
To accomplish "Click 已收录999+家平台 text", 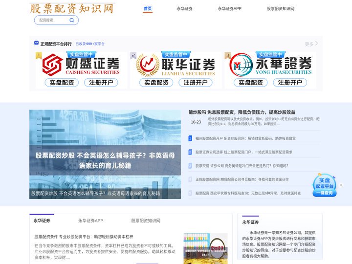I will pyautogui.click(x=90, y=44).
